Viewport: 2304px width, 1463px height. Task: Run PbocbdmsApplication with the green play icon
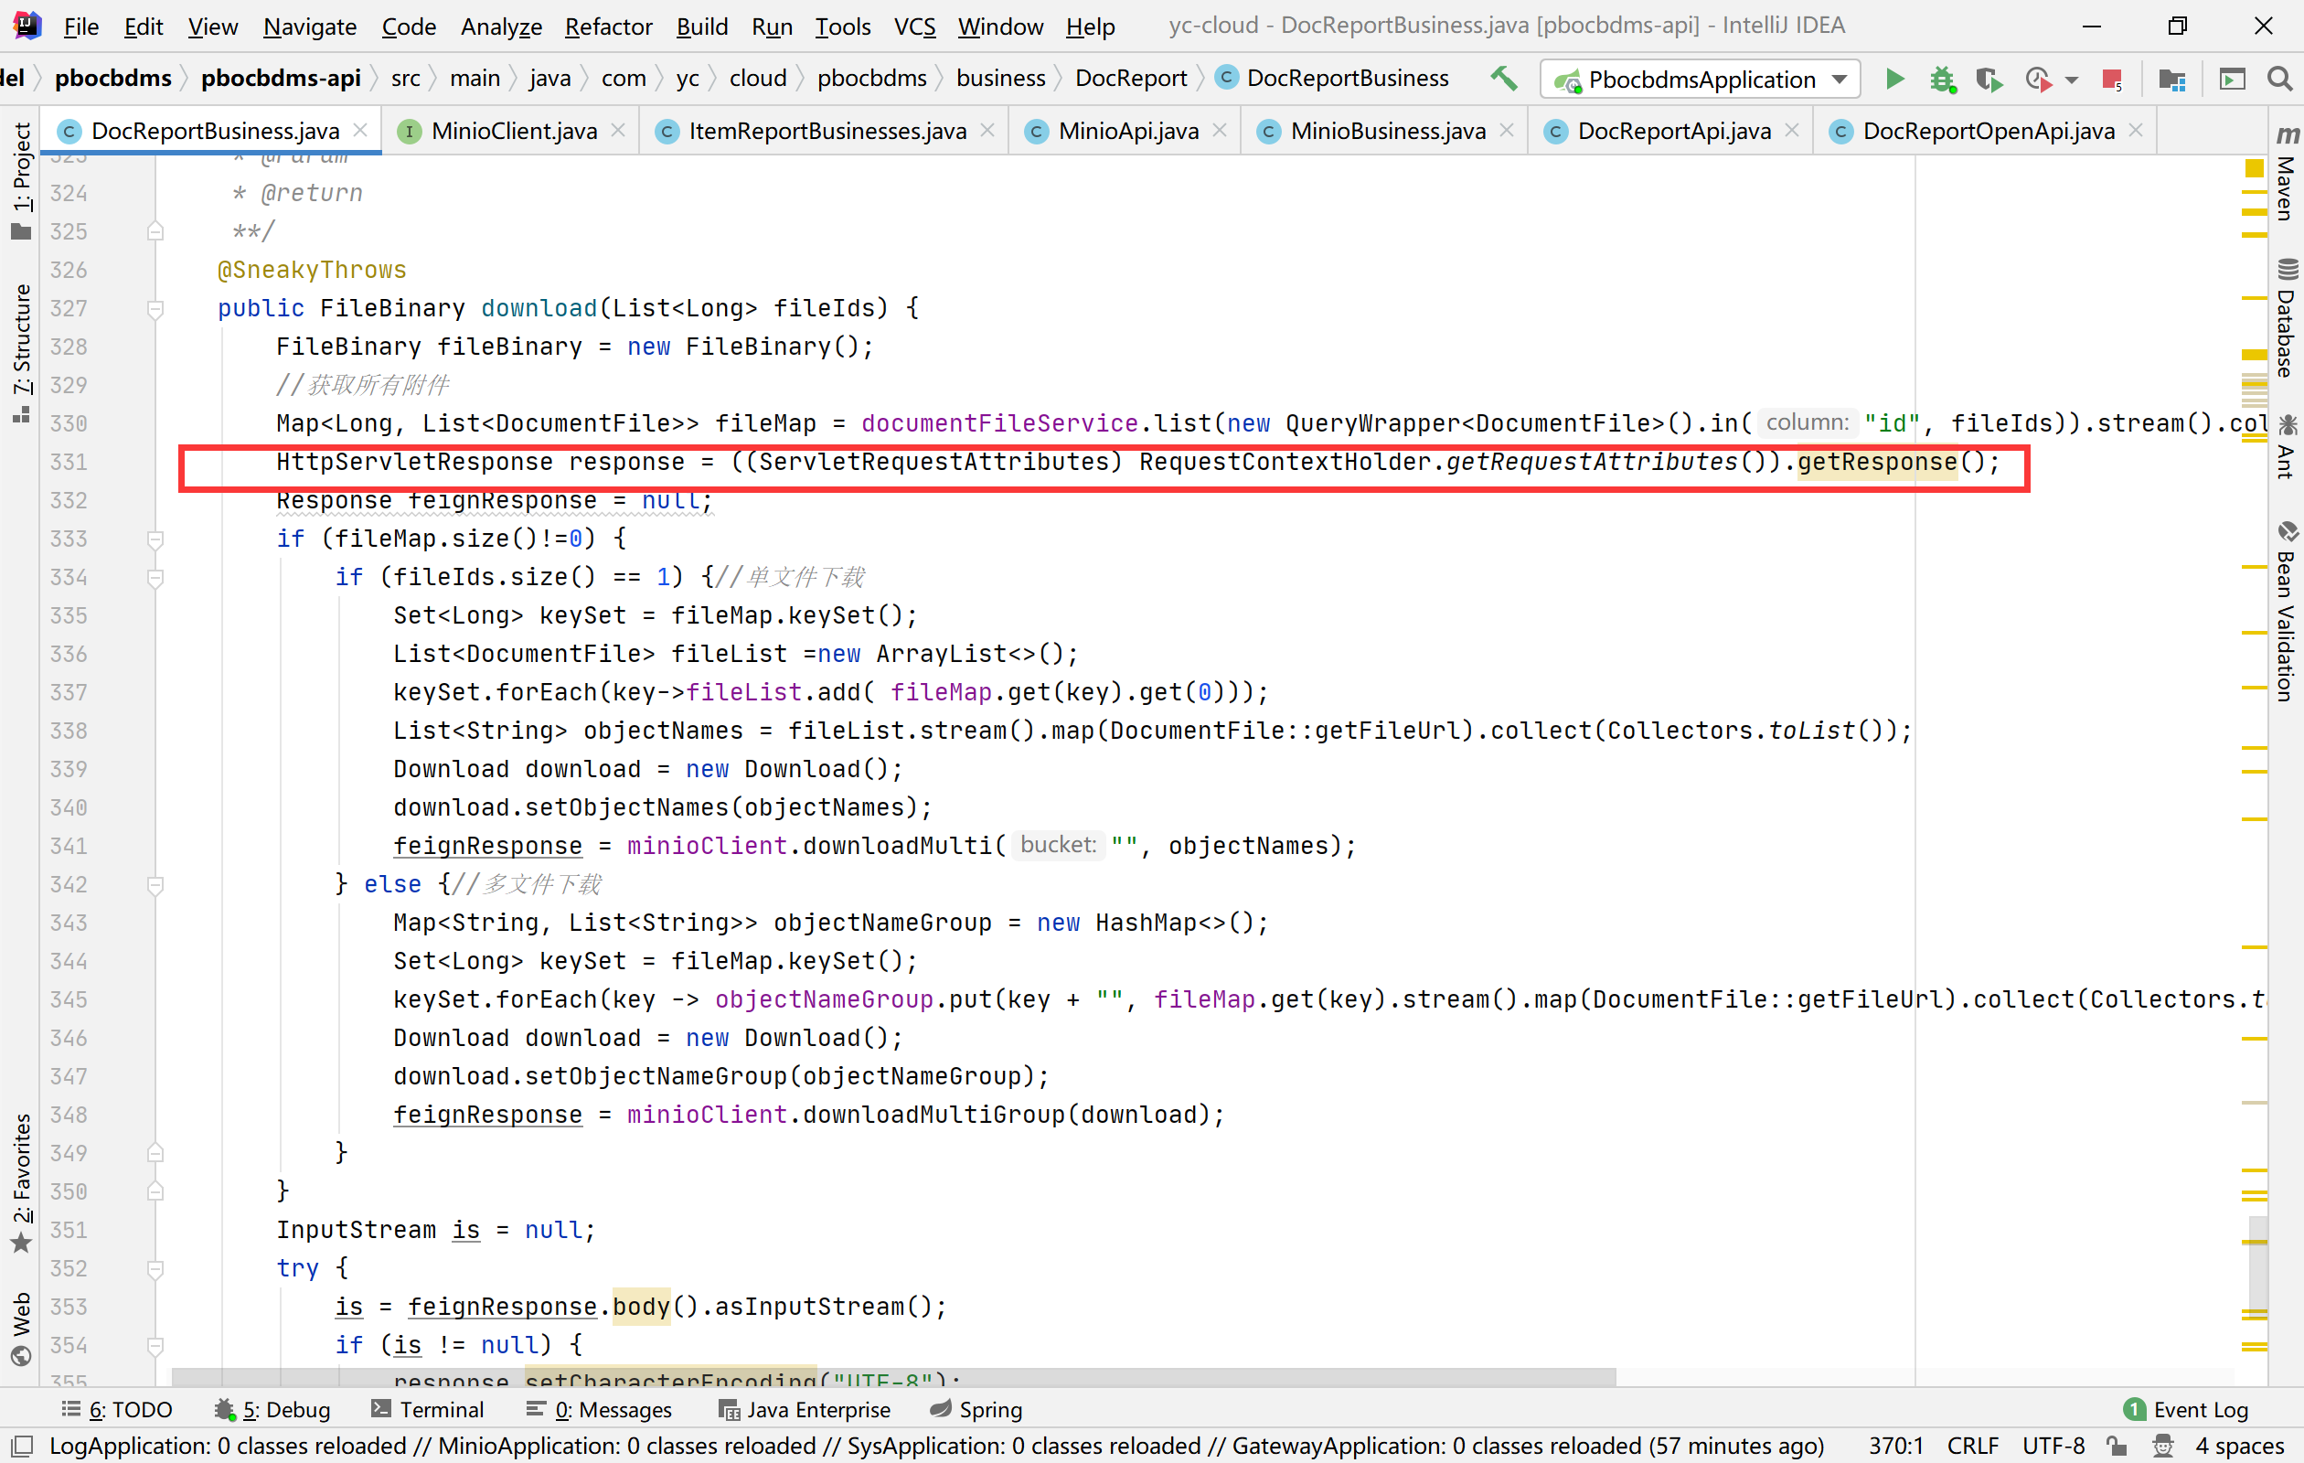(1893, 79)
